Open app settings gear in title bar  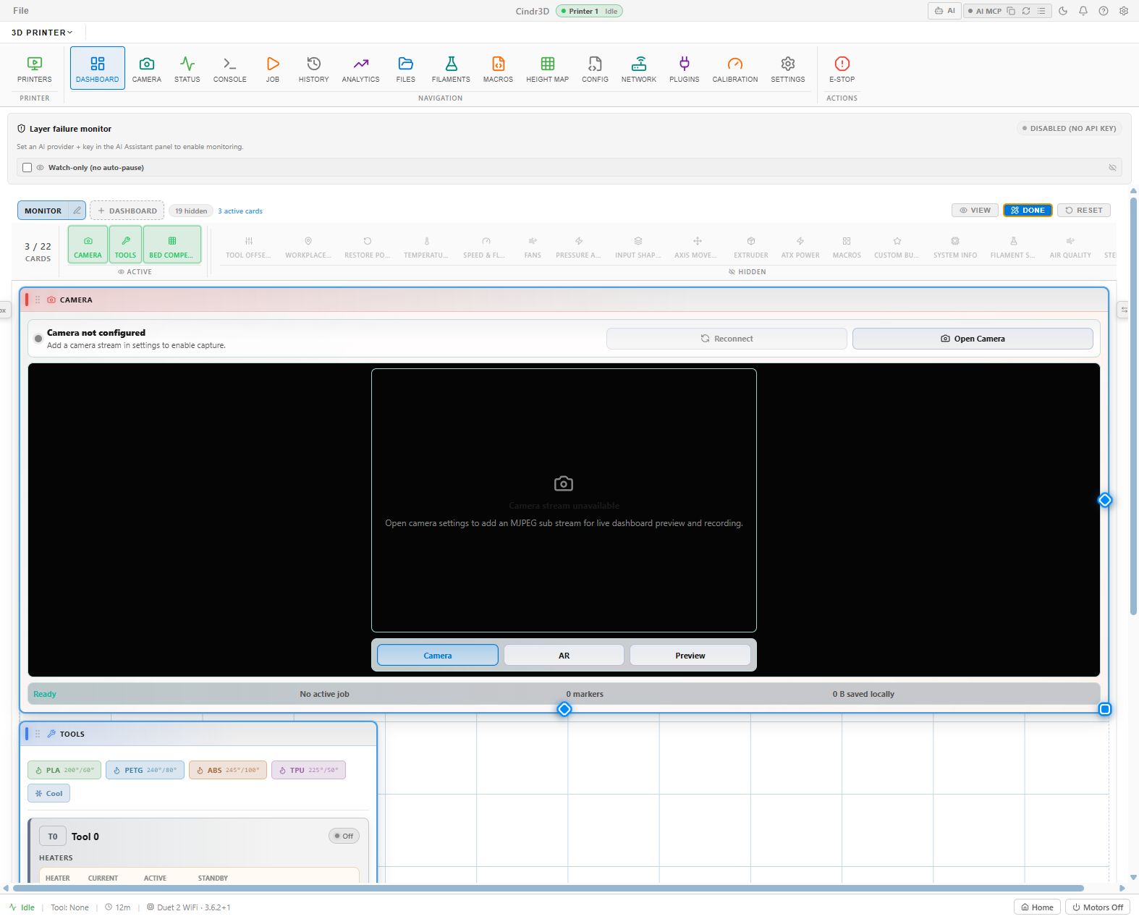coord(1124,11)
